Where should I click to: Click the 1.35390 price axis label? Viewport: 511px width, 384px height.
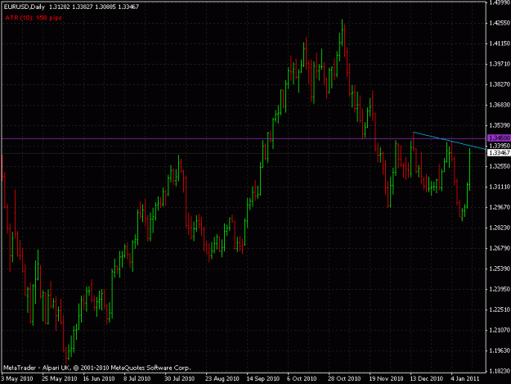pos(500,125)
